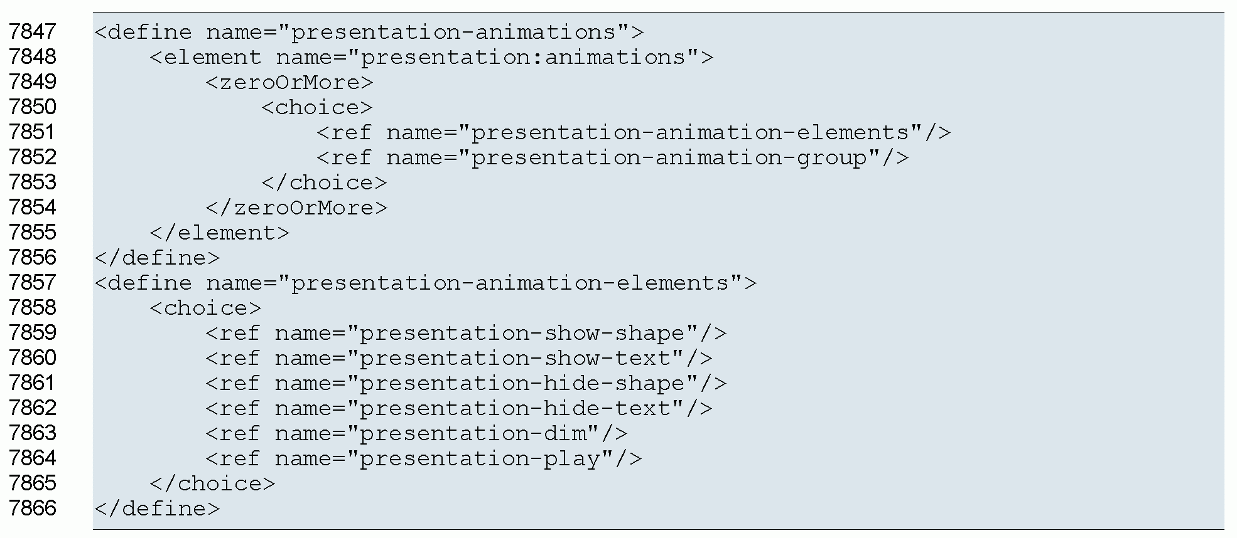
Task: Click line number 7850
Action: tap(33, 107)
